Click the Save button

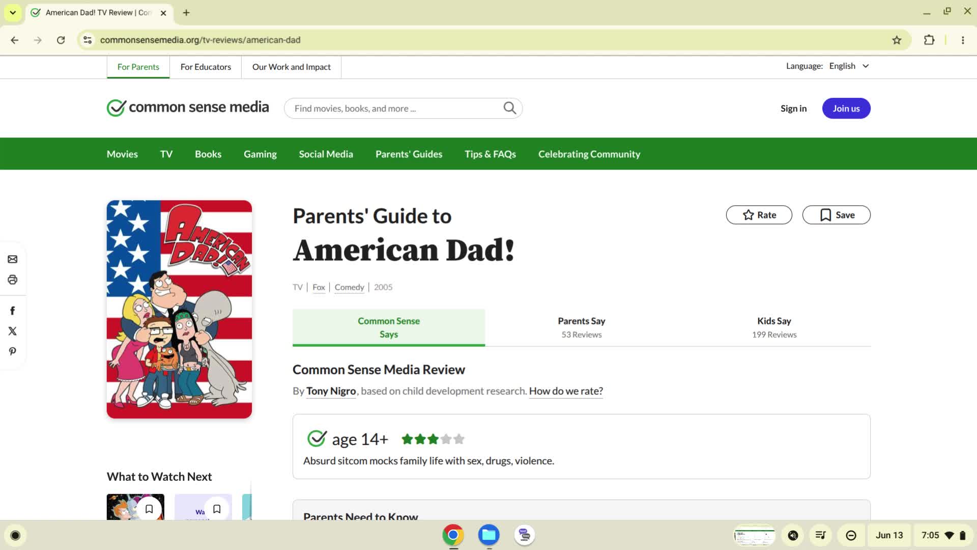tap(836, 215)
